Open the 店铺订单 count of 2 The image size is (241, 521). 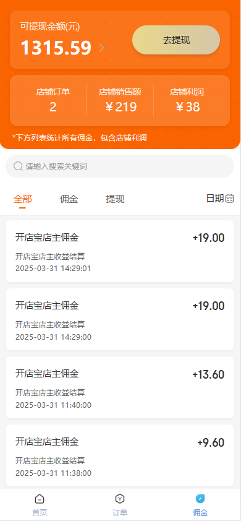(x=53, y=100)
